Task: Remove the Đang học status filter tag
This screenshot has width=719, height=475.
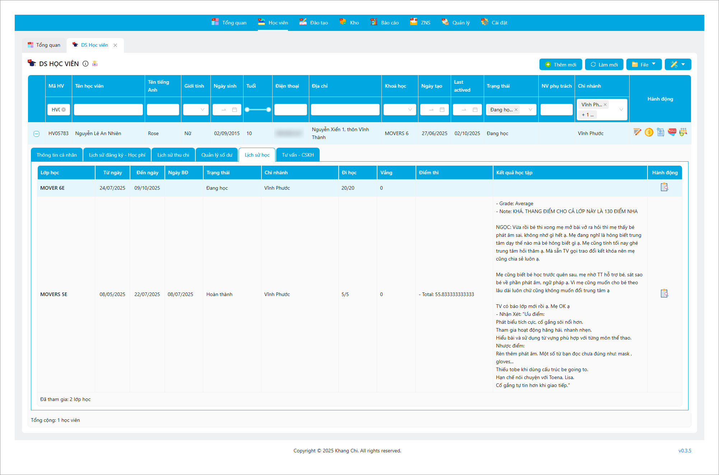Action: coord(516,110)
